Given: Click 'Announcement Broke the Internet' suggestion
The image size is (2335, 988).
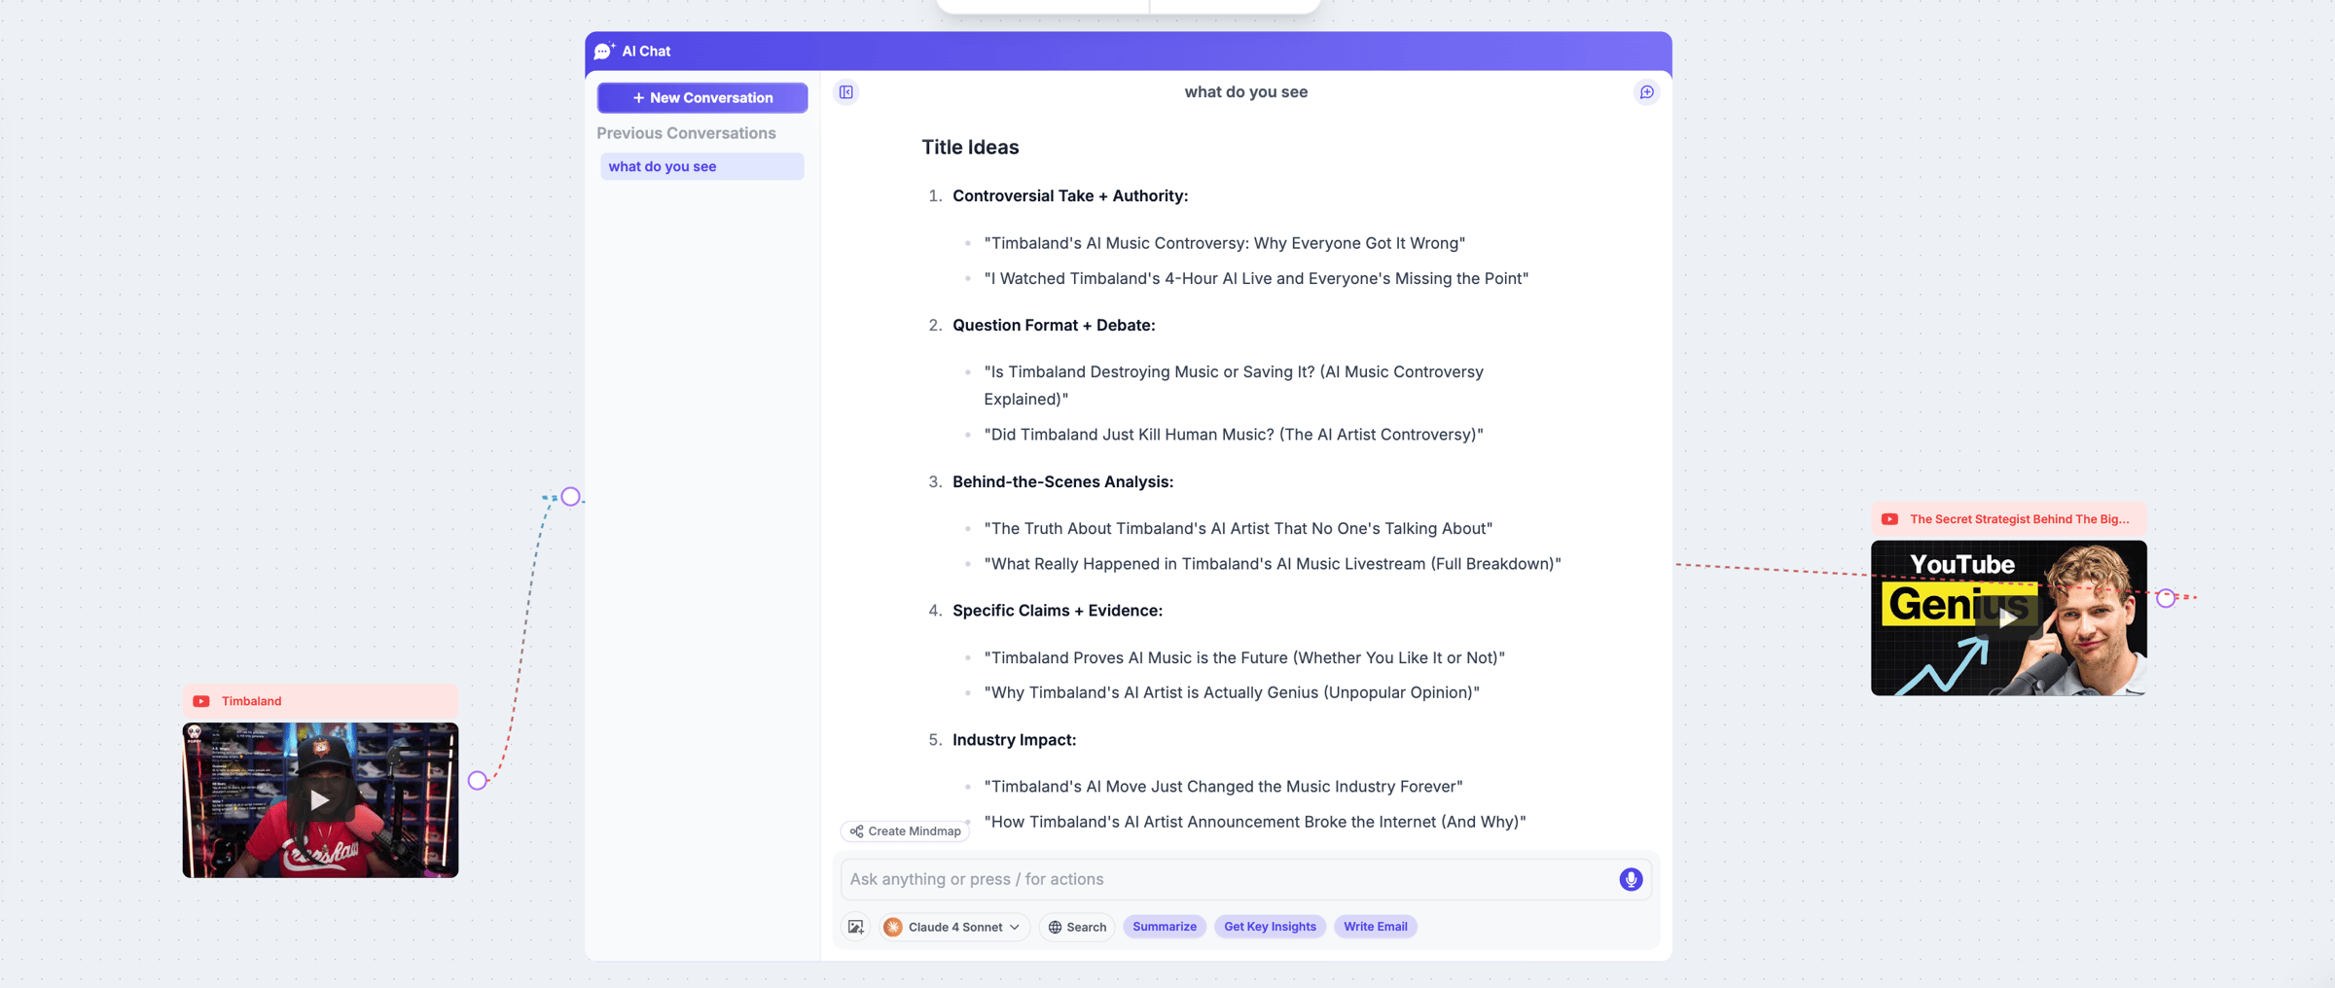Looking at the screenshot, I should [x=1255, y=822].
